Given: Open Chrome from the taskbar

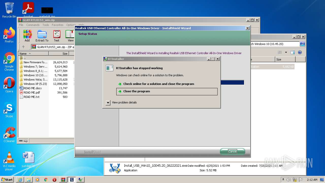Looking at the screenshot, I should tap(46, 180).
